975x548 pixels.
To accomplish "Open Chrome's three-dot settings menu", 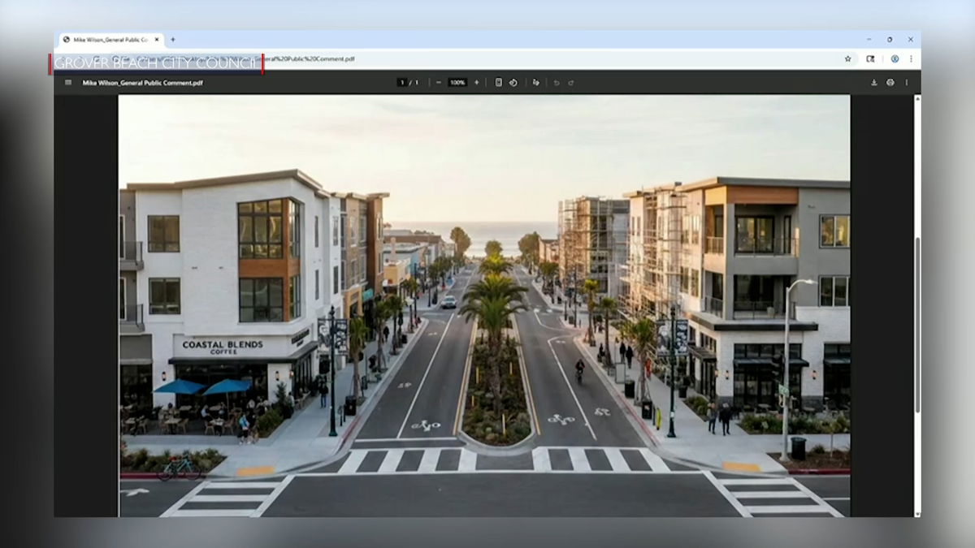I will [x=911, y=58].
